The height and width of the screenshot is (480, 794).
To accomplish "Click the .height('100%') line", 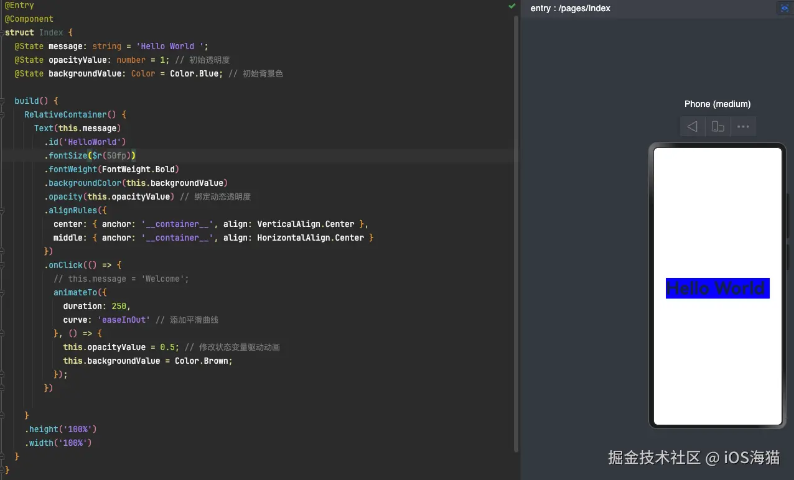I will tap(60, 429).
